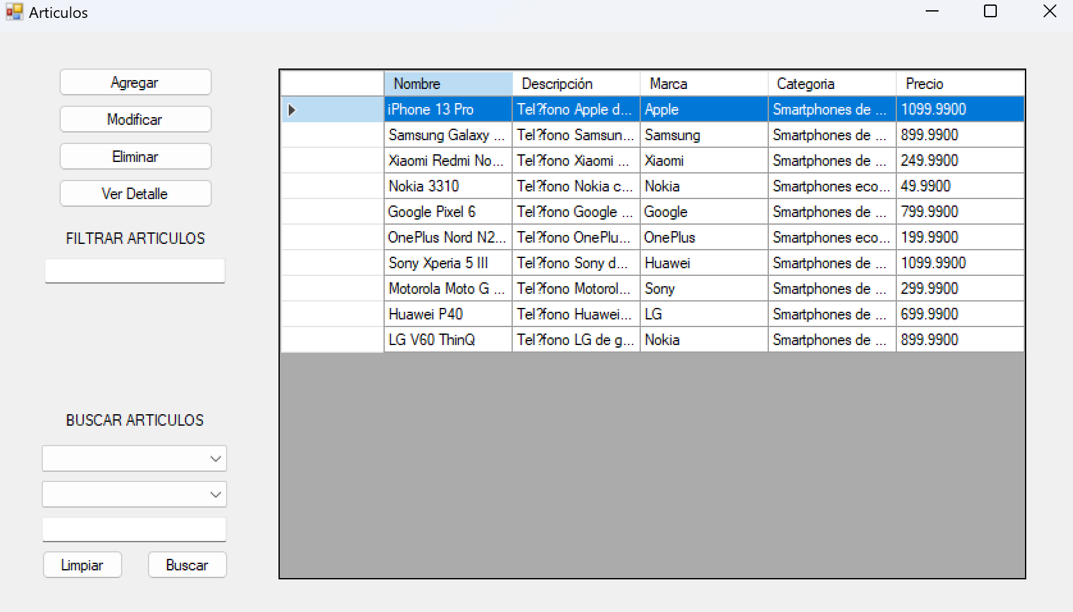
Task: Sort table by Precio column header
Action: point(959,84)
